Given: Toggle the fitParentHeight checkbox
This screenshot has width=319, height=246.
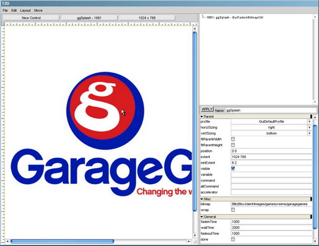Looking at the screenshot, I should coord(233,145).
